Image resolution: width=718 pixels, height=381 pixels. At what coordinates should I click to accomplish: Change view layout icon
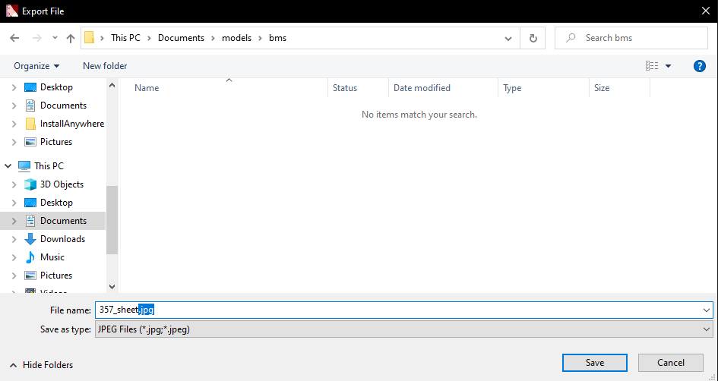pos(652,66)
